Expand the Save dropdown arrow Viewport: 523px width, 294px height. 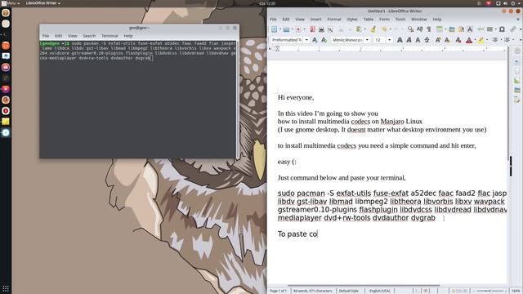click(x=304, y=29)
